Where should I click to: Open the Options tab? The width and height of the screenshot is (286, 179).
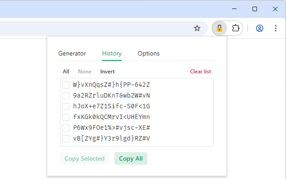point(148,53)
